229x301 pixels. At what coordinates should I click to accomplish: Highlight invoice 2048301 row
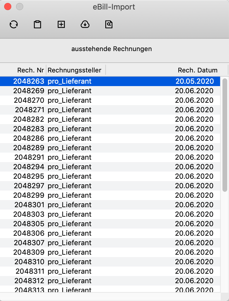coord(110,205)
